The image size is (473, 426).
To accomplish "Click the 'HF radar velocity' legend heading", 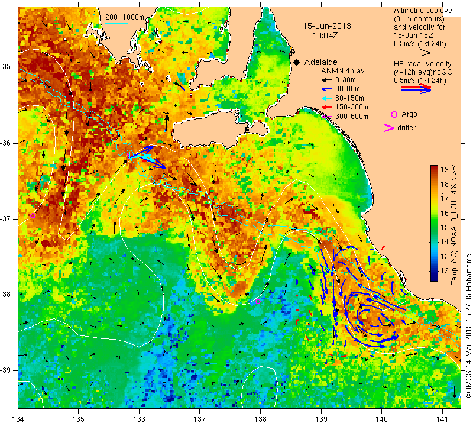I will 422,64.
